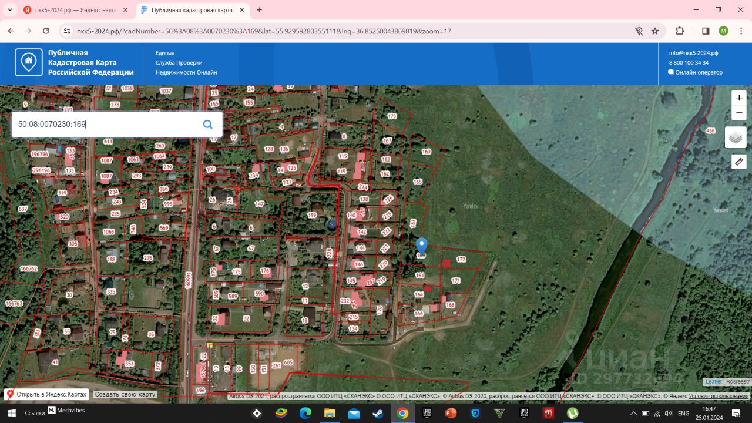The height and width of the screenshot is (423, 752).
Task: Open browser extensions puzzle icon
Action: tap(680, 31)
